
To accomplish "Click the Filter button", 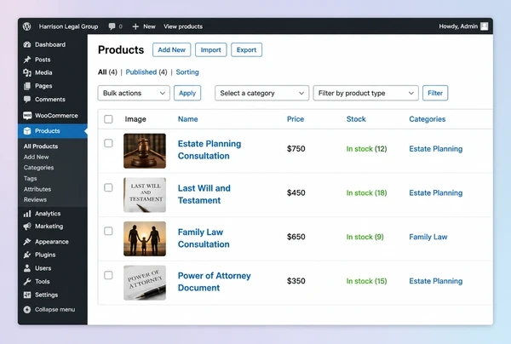I will pyautogui.click(x=435, y=93).
